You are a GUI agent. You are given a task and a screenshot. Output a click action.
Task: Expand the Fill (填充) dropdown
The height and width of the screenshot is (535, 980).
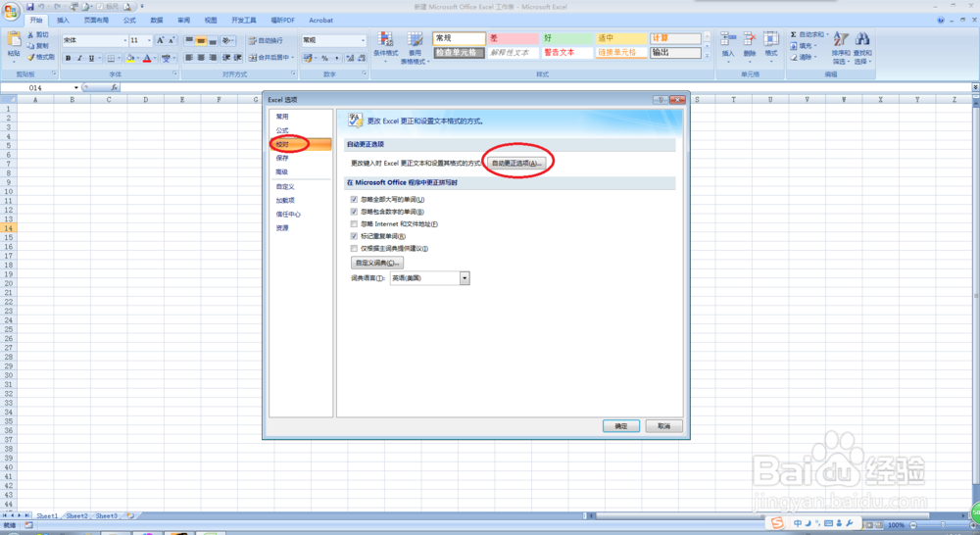coord(815,46)
